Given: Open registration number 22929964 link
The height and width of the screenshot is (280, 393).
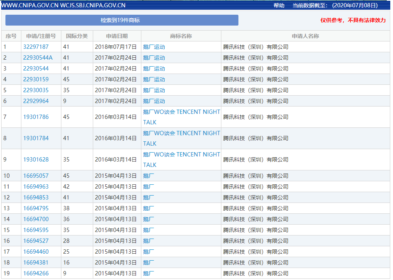Looking at the screenshot, I should (36, 101).
